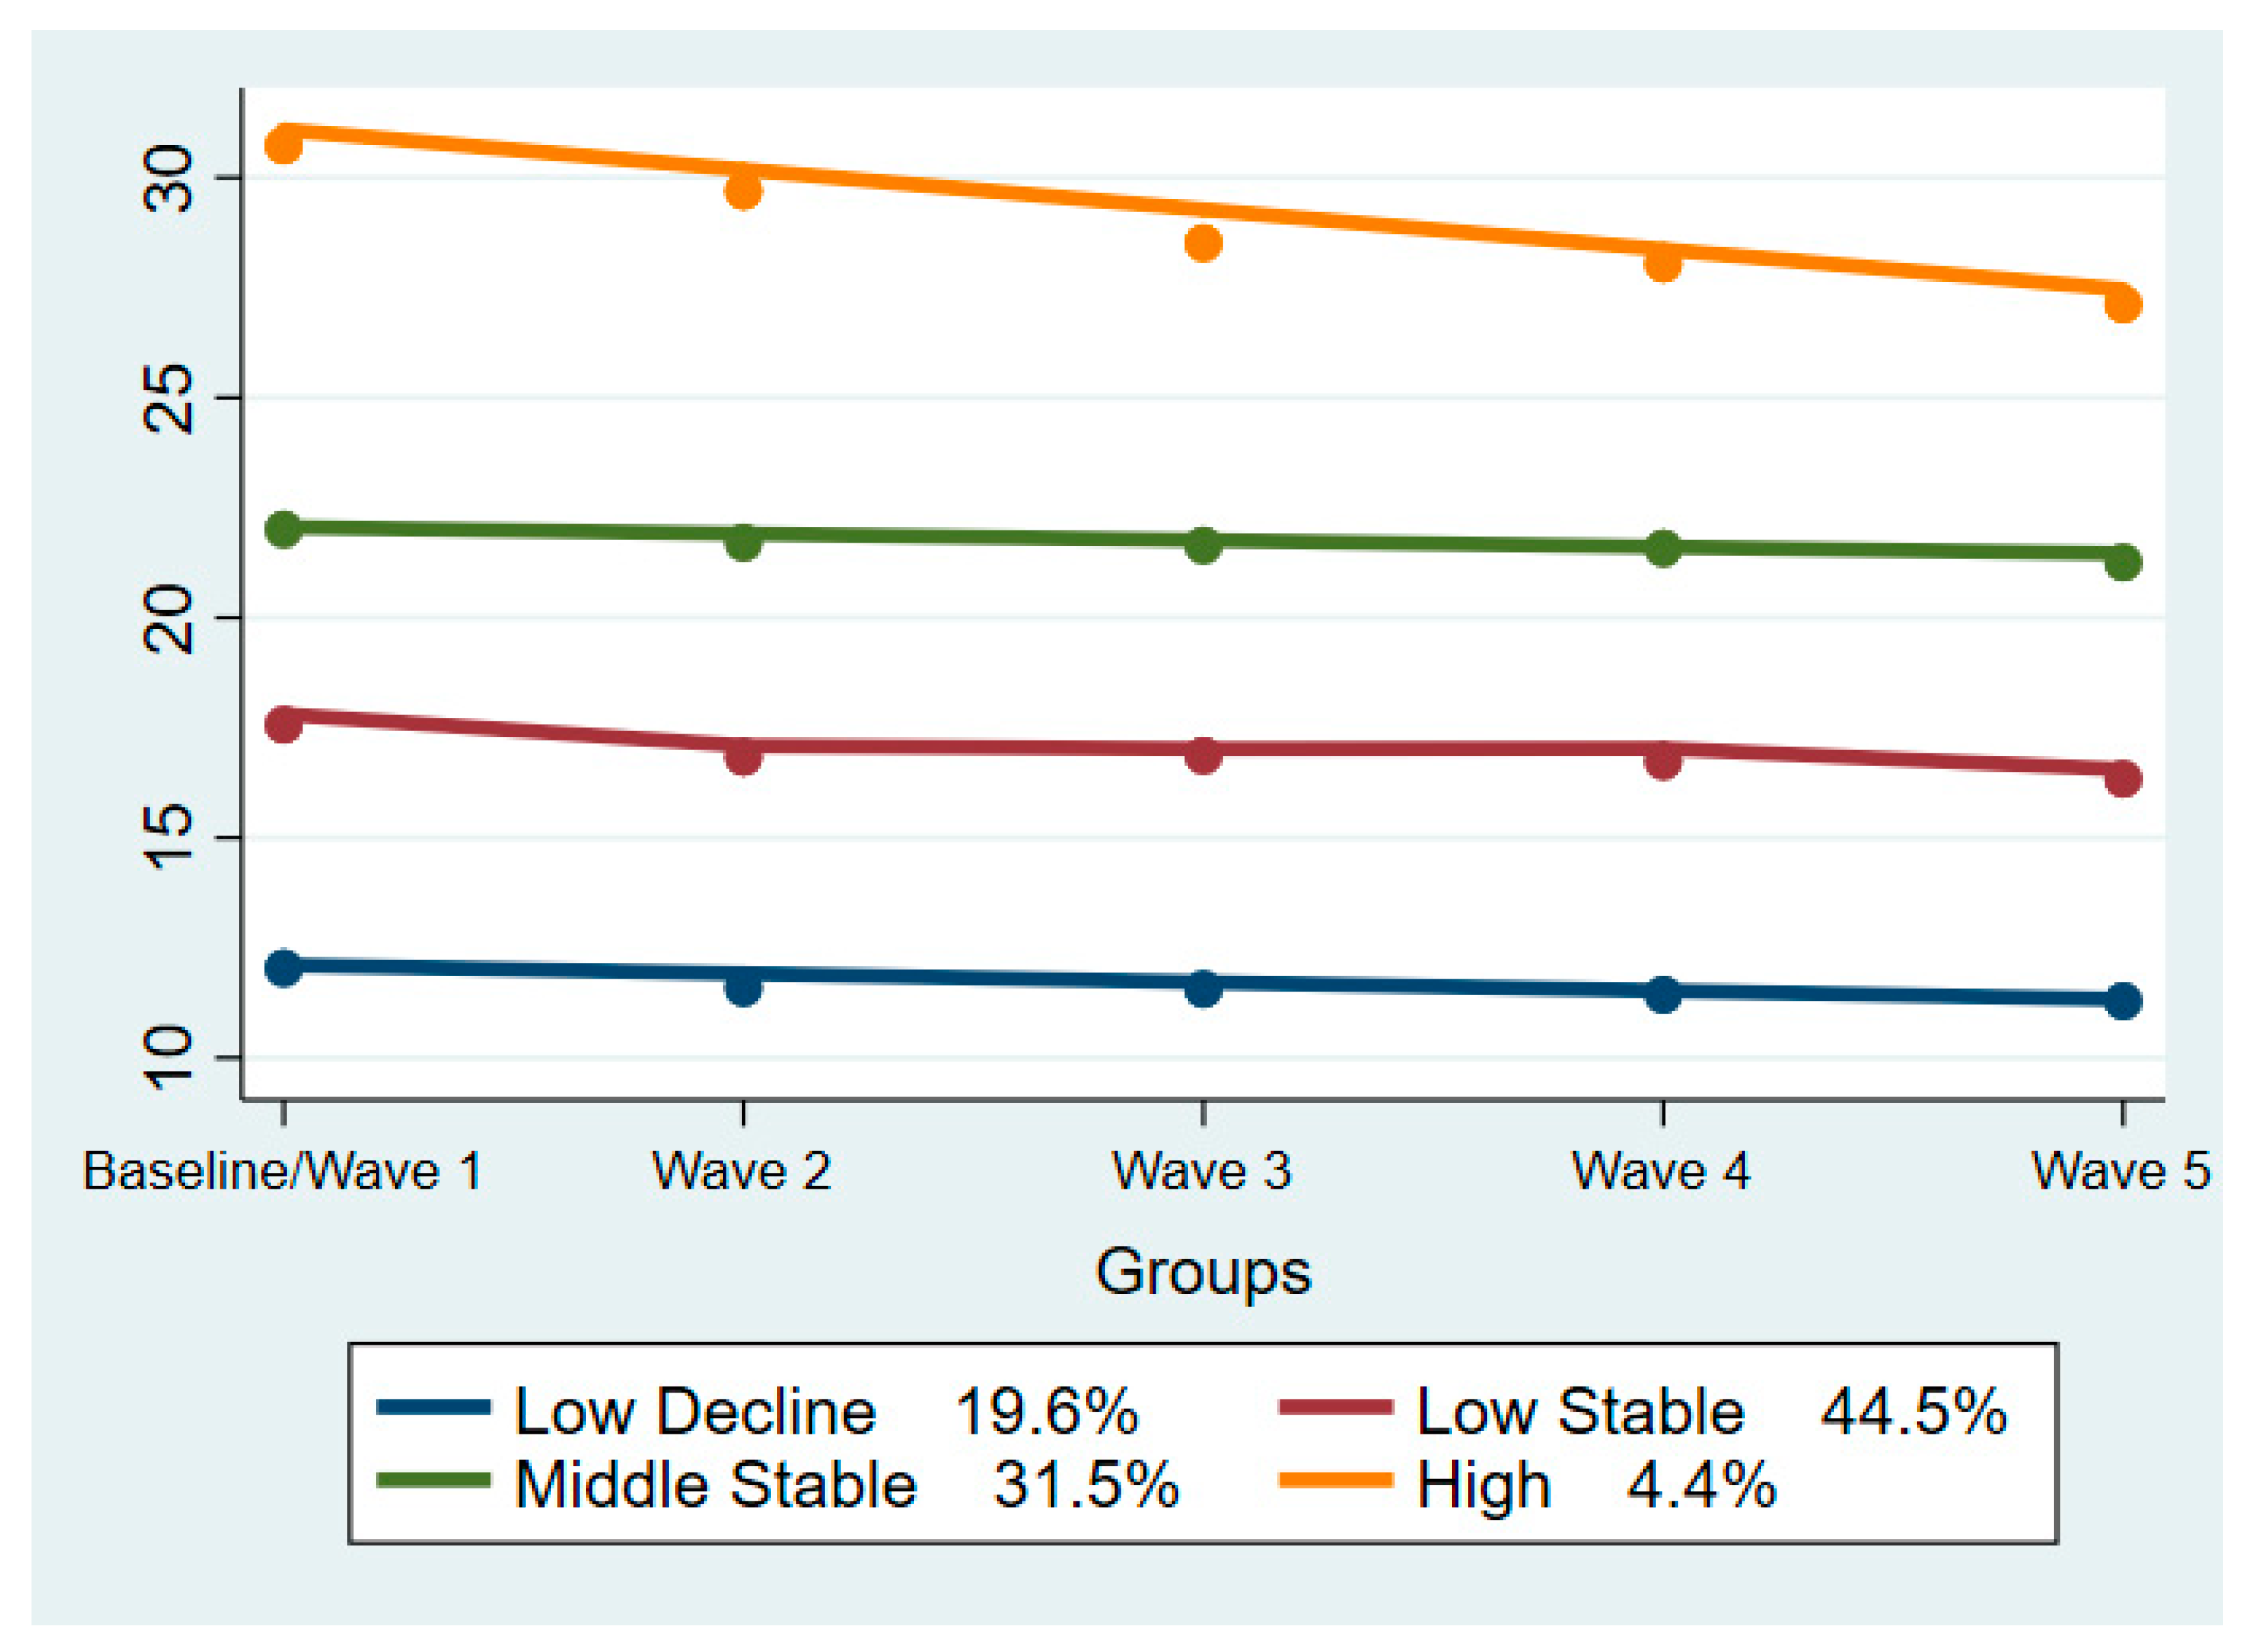Click the "Wave 5" axis label

(x=2120, y=1170)
